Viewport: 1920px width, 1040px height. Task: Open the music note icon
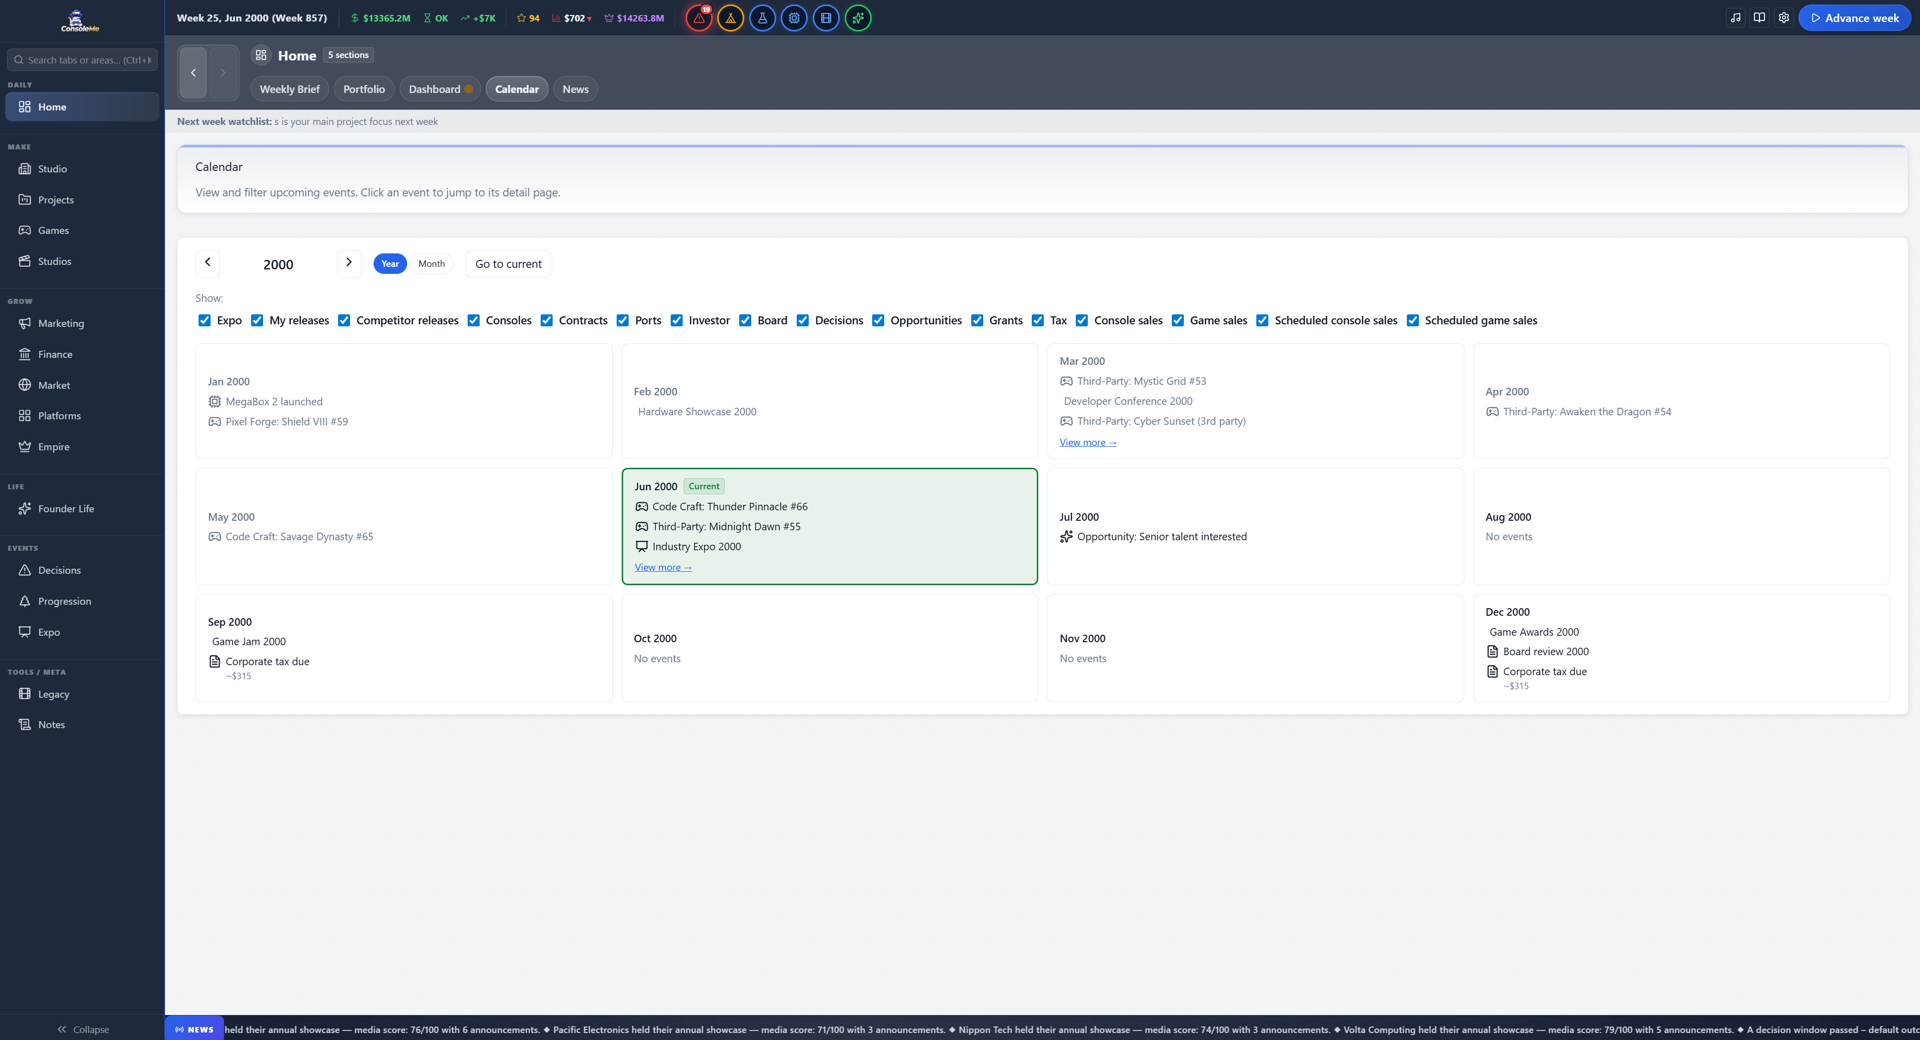coord(1736,18)
